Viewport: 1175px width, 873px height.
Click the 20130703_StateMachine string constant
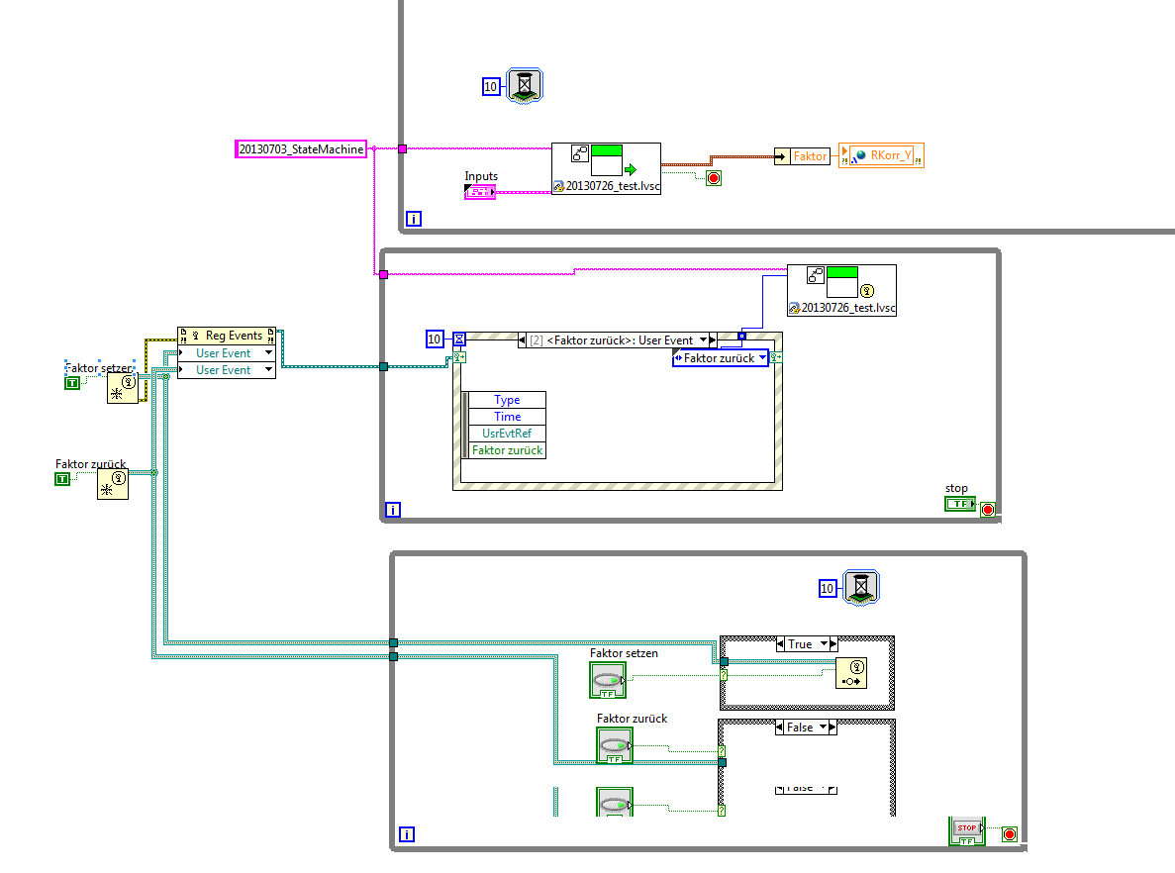tap(301, 149)
